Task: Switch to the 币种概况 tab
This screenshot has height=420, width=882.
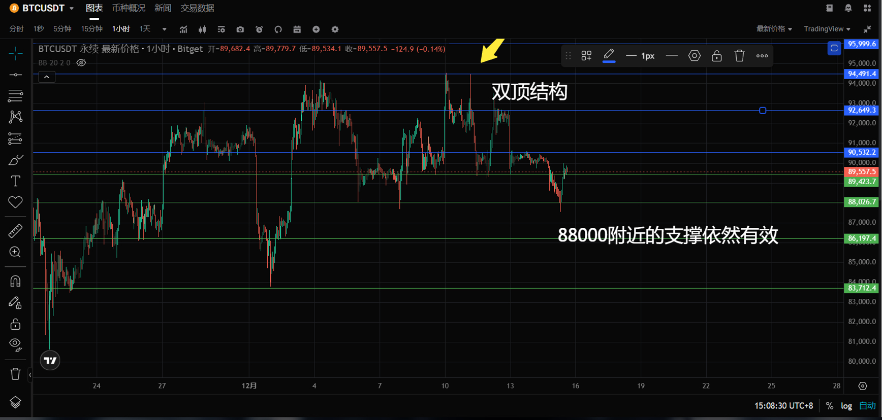Action: (x=129, y=8)
